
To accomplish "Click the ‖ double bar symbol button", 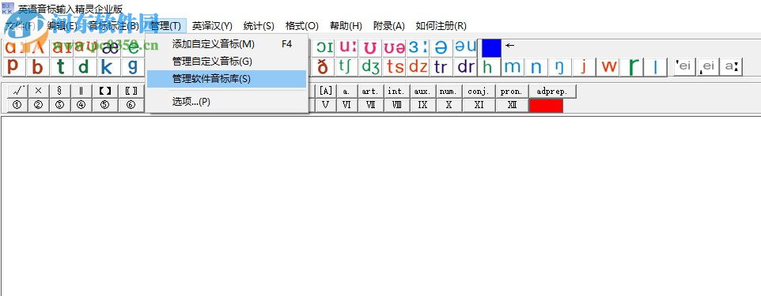I will [81, 91].
